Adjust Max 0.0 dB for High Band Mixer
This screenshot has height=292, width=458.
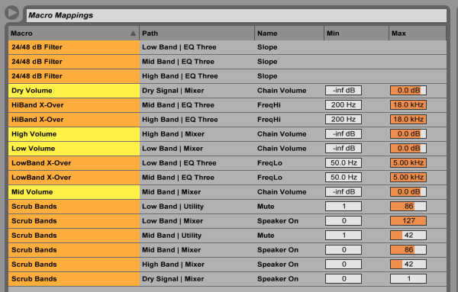(408, 134)
